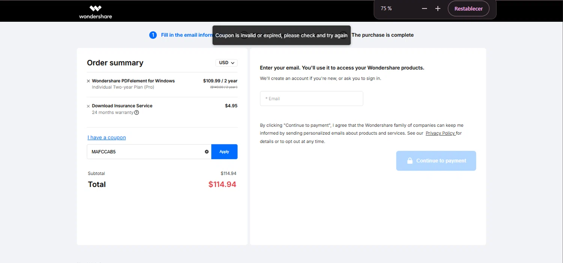
Task: Click Individual Two-year Plan (Pro) text
Action: click(123, 87)
